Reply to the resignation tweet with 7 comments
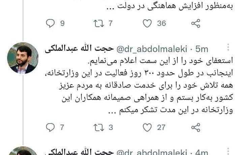240x155 pixels. [x=50, y=127]
